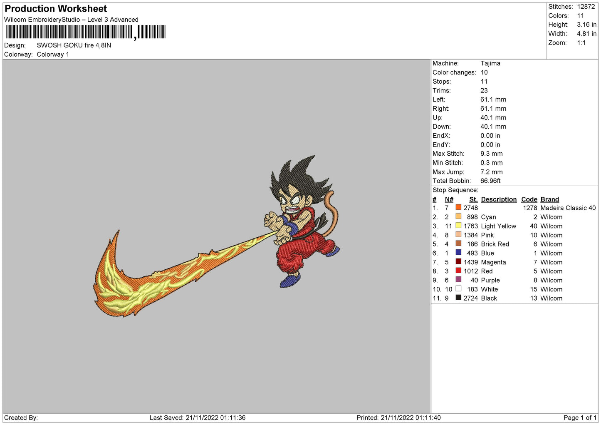
Task: Click the Blue thread color swatch
Action: [x=458, y=253]
